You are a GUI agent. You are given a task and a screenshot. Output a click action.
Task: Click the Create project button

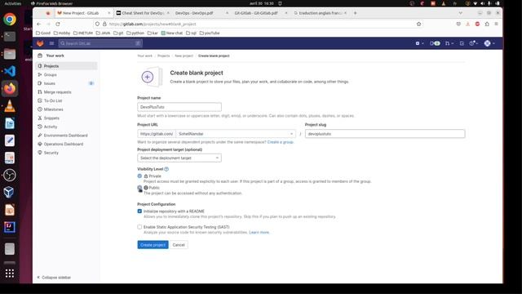point(153,245)
